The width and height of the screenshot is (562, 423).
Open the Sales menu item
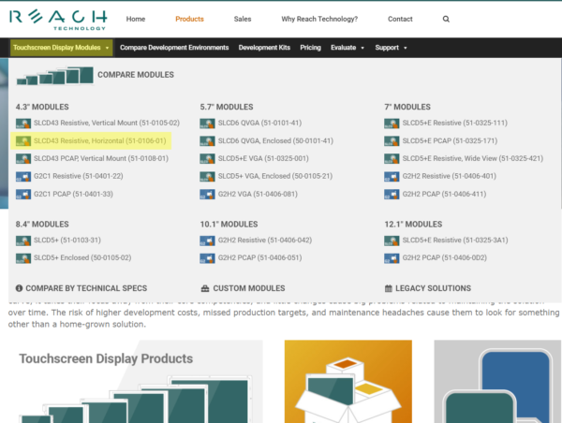point(243,19)
